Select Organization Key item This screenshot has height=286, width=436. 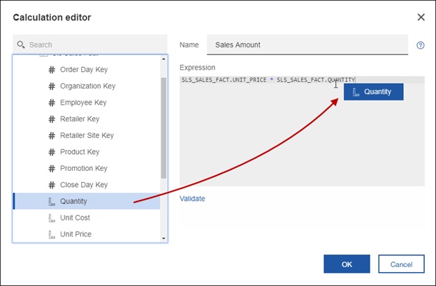87,86
